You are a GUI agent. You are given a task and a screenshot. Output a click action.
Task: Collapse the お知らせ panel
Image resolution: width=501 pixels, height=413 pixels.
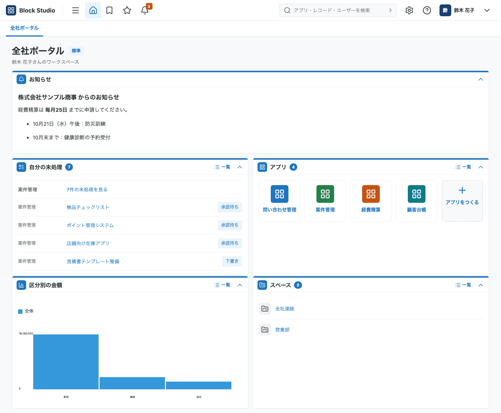point(481,79)
